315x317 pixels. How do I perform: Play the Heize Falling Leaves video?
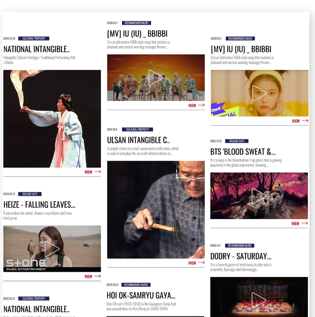tap(52, 249)
